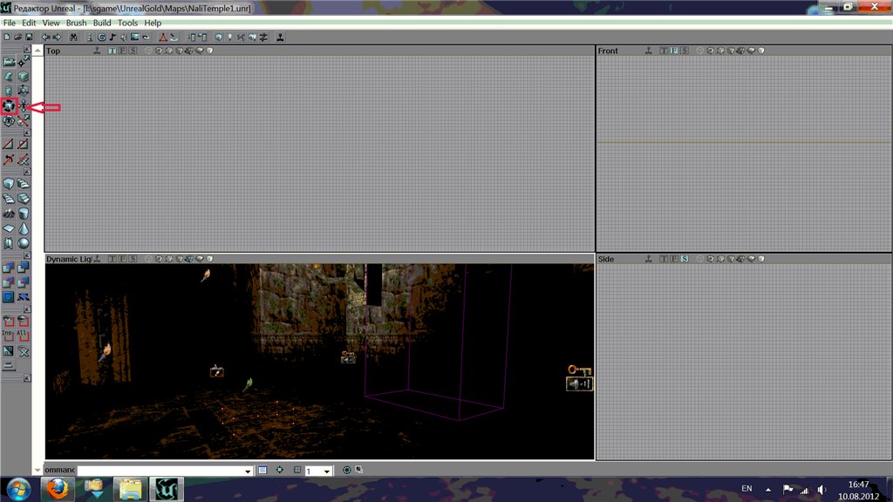Open the Tools menu

point(127,23)
